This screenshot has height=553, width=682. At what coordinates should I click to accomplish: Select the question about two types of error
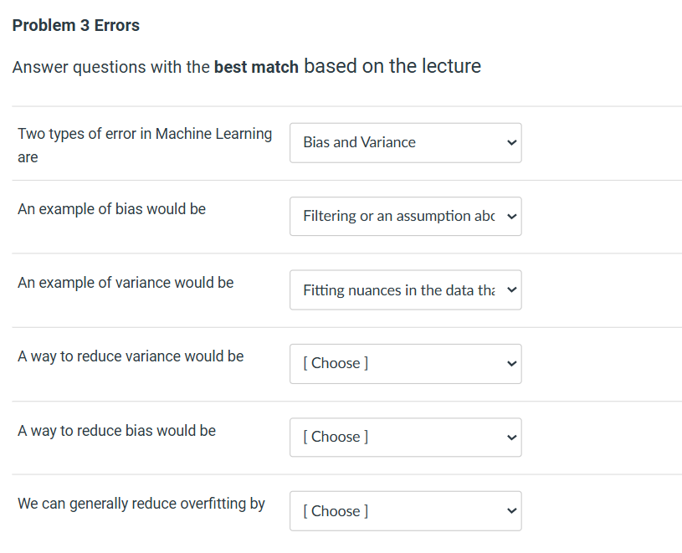coord(144,144)
